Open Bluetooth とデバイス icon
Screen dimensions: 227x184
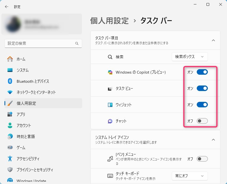[10, 81]
